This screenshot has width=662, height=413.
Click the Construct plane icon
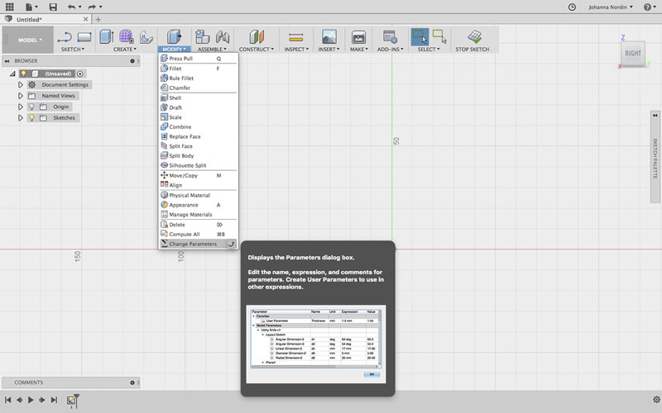tap(256, 37)
